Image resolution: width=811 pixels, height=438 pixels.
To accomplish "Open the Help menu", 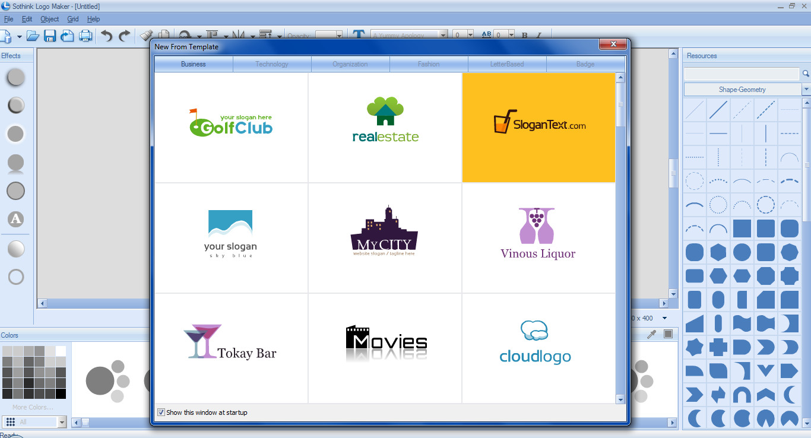I will tap(93, 19).
